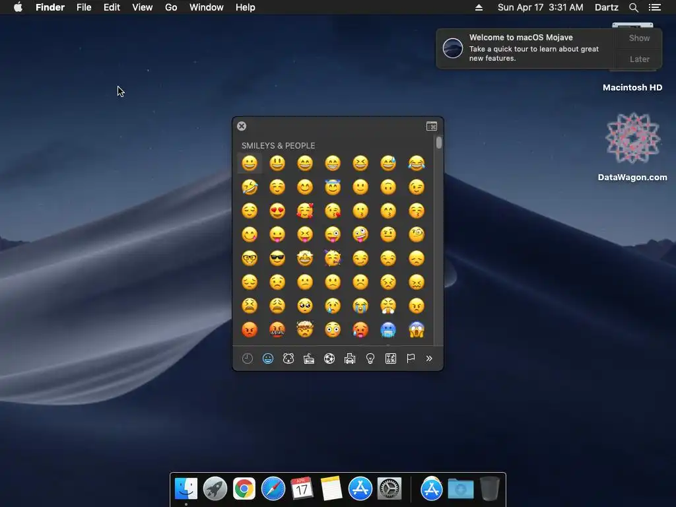Image resolution: width=676 pixels, height=507 pixels.
Task: Select the DataWagon.com desktop icon
Action: [x=632, y=139]
